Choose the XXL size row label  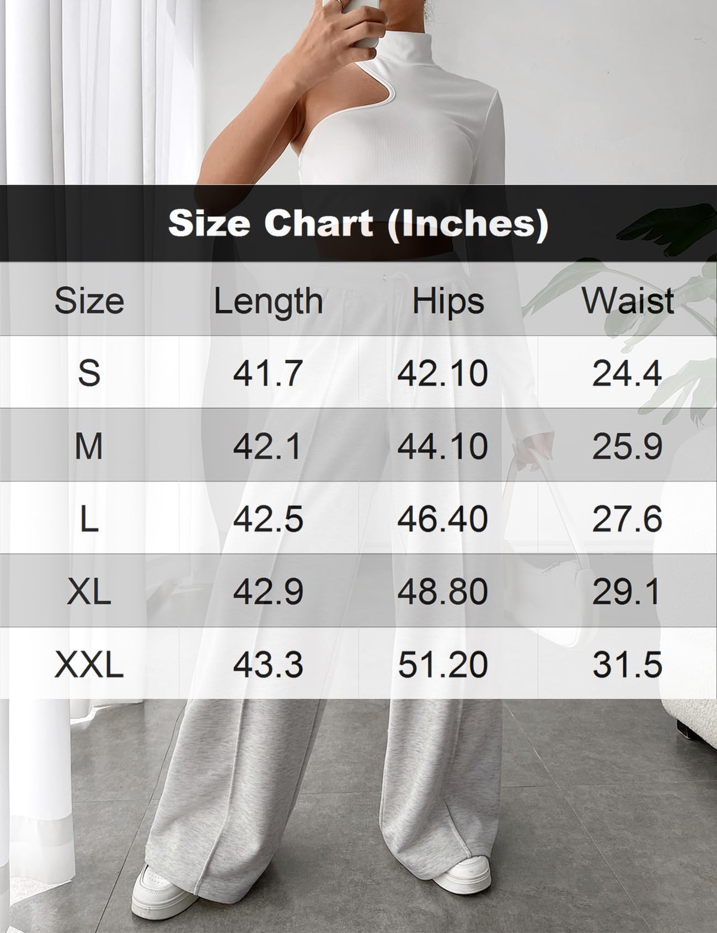(89, 664)
